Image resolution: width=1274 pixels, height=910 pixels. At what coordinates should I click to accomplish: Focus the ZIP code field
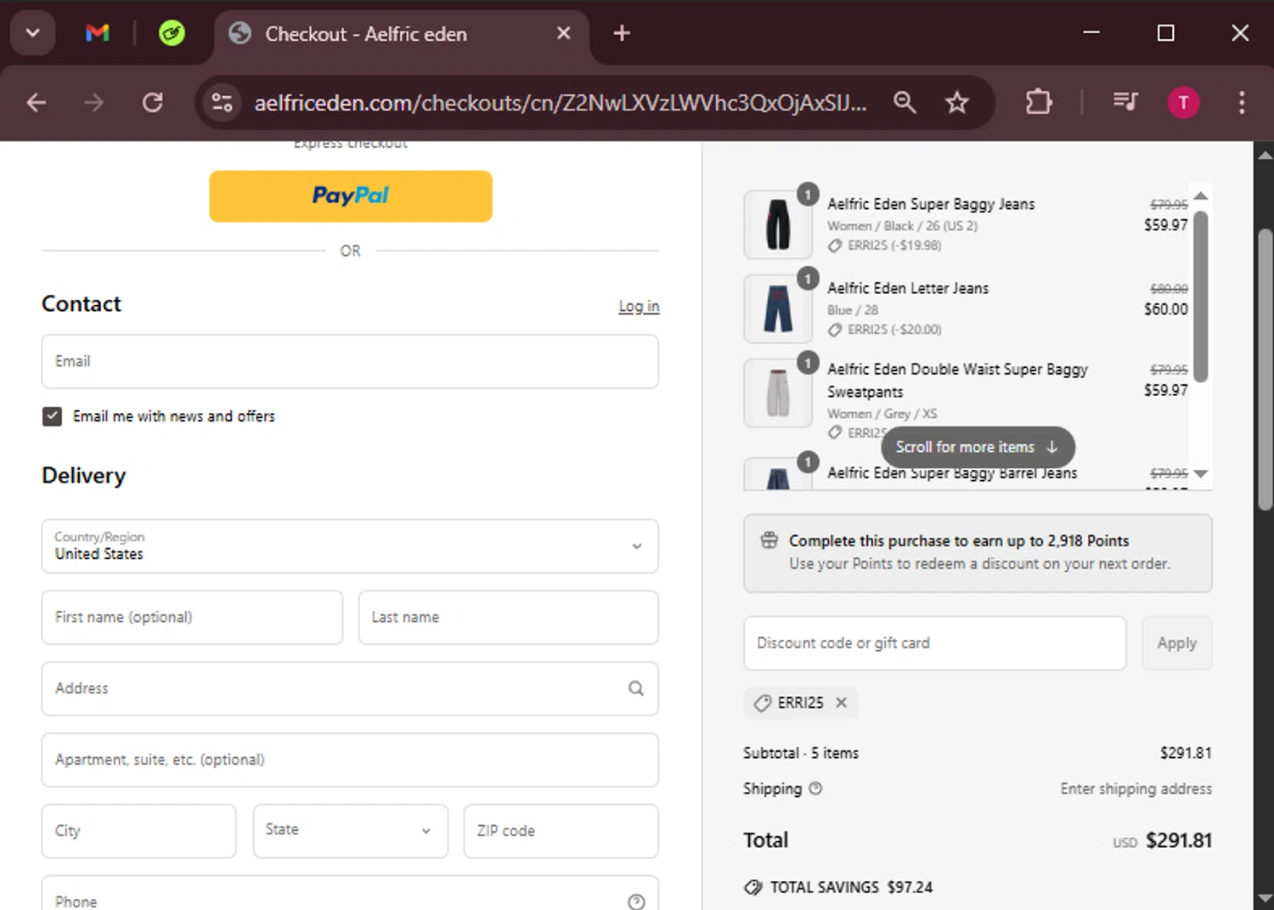[561, 831]
